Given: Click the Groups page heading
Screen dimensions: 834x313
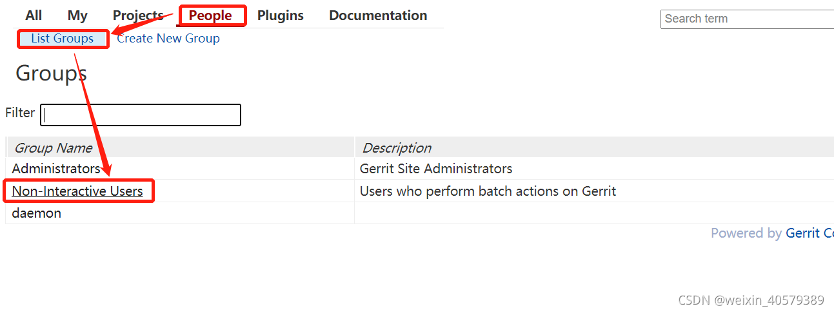Looking at the screenshot, I should 51,73.
